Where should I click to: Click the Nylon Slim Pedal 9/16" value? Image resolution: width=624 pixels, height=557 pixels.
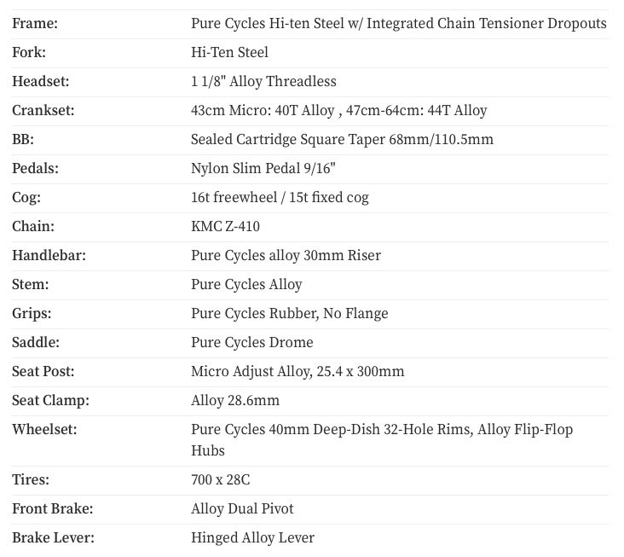pos(263,168)
